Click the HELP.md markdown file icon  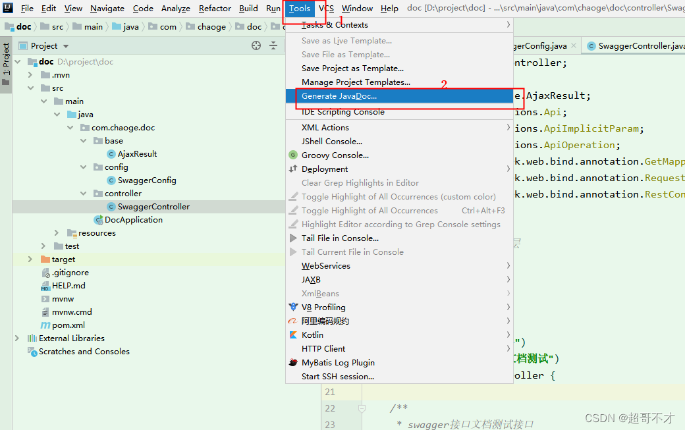pyautogui.click(x=45, y=286)
